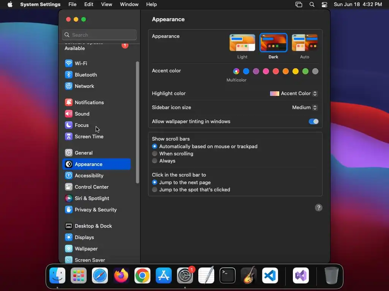389x291 pixels.
Task: Select the green accent color
Action: (x=305, y=71)
